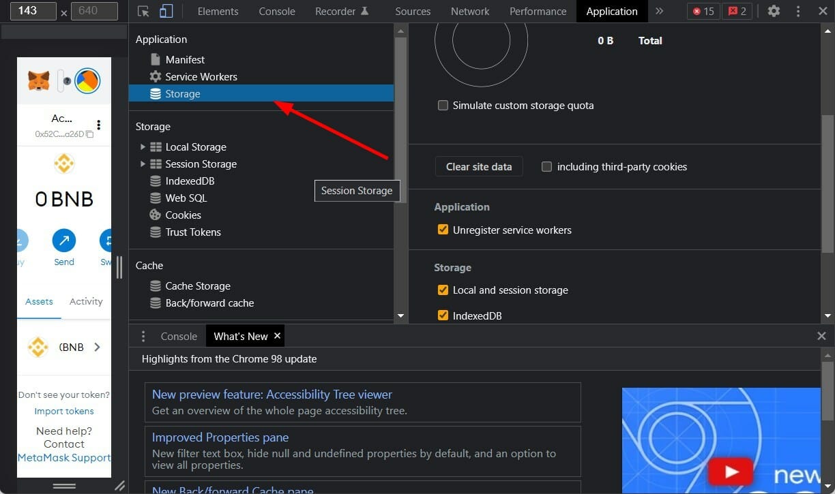The image size is (835, 494).
Task: Click the Swap icon in MetaMask
Action: 106,240
